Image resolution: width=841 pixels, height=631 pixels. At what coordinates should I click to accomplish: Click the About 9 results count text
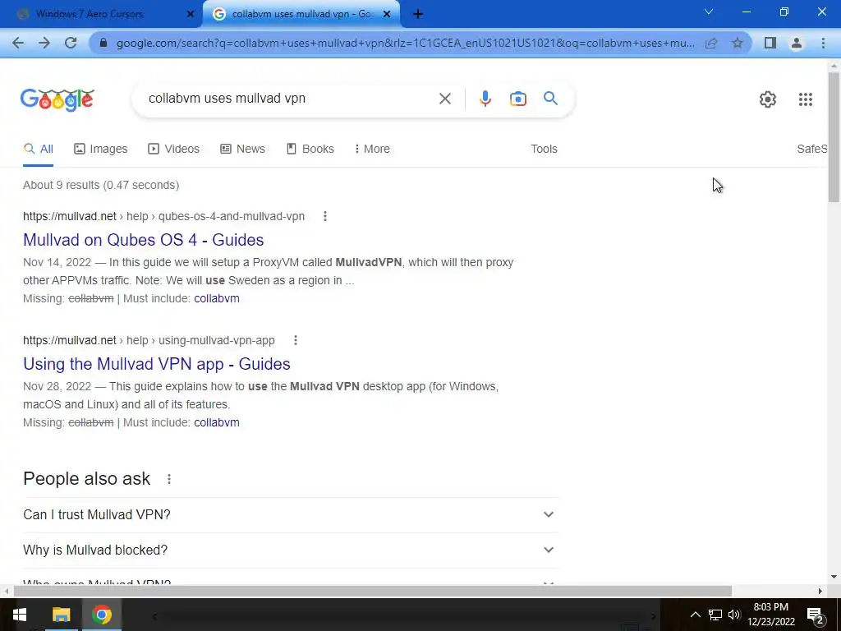pyautogui.click(x=101, y=185)
